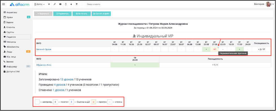Screen dimensions: 276x111
Task: Download report with Скачать в файл
Action: point(101,14)
